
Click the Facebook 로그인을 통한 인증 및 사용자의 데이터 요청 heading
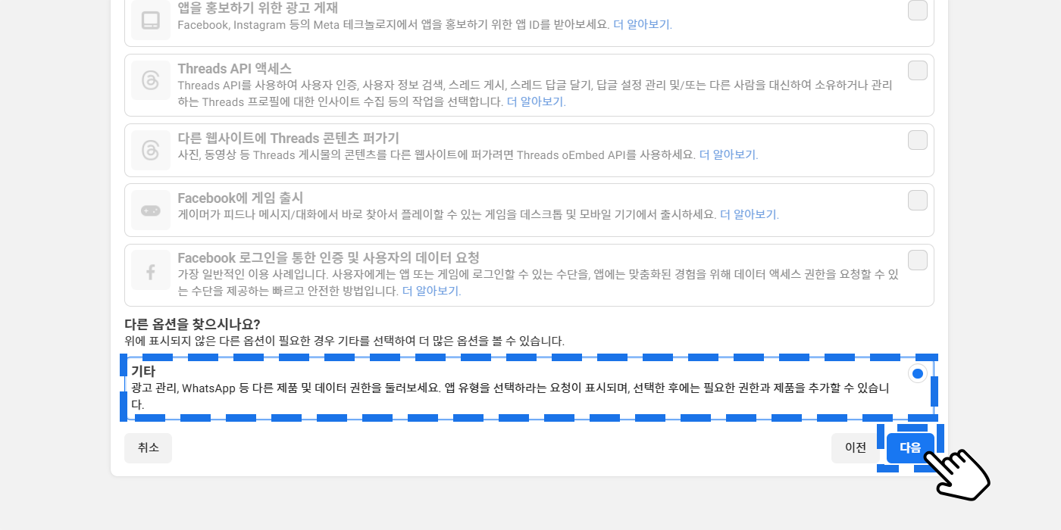328,258
